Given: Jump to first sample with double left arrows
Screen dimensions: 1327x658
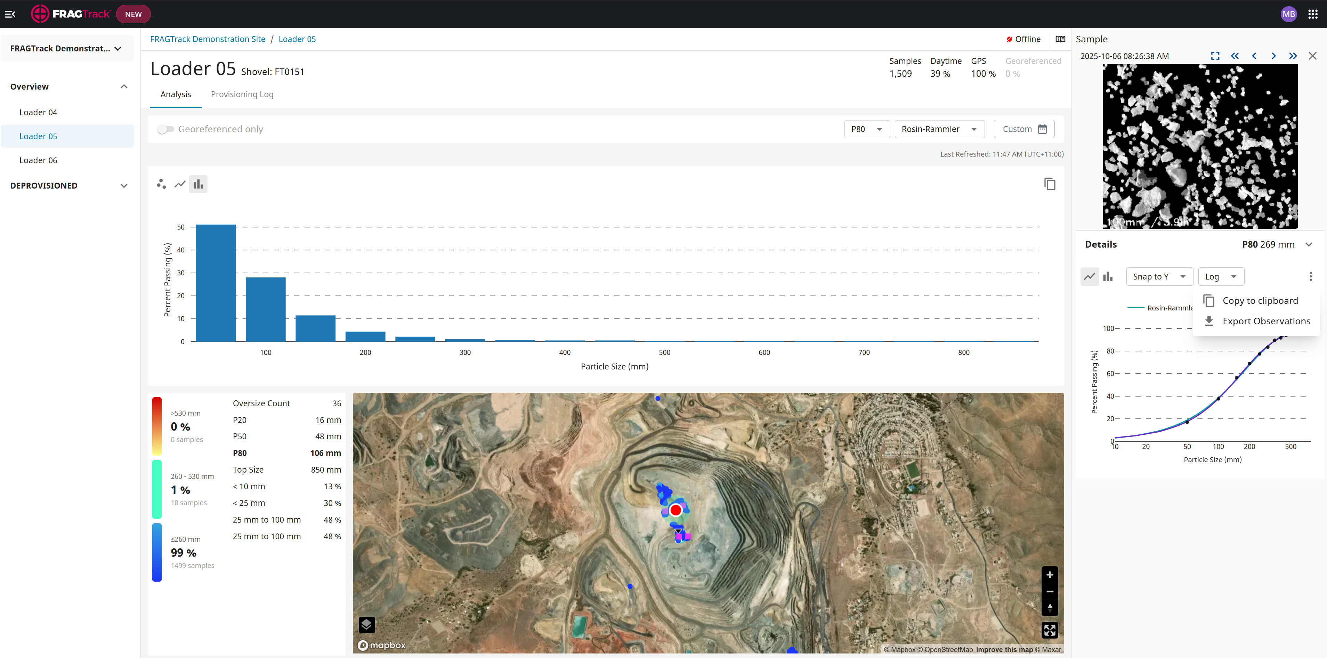Looking at the screenshot, I should pos(1235,56).
